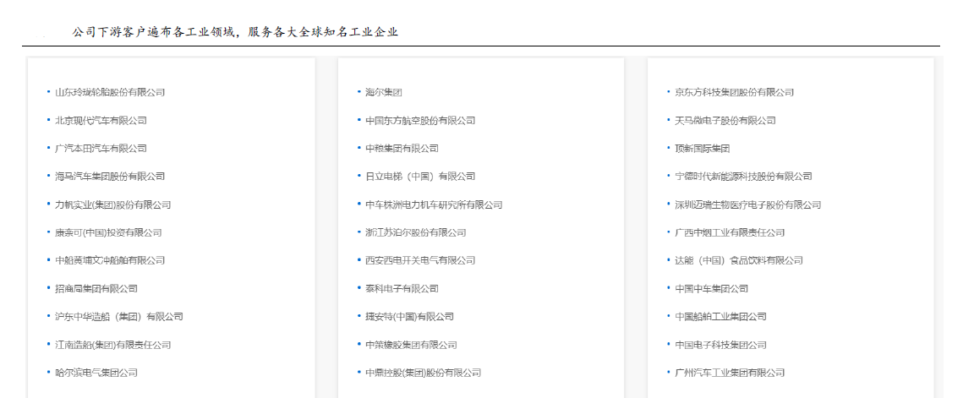The image size is (963, 398).
Task: Click 哈尔滨电气集团公司
Action: (x=96, y=373)
